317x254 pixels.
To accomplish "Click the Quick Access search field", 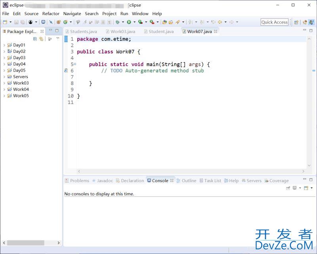I will [274, 22].
